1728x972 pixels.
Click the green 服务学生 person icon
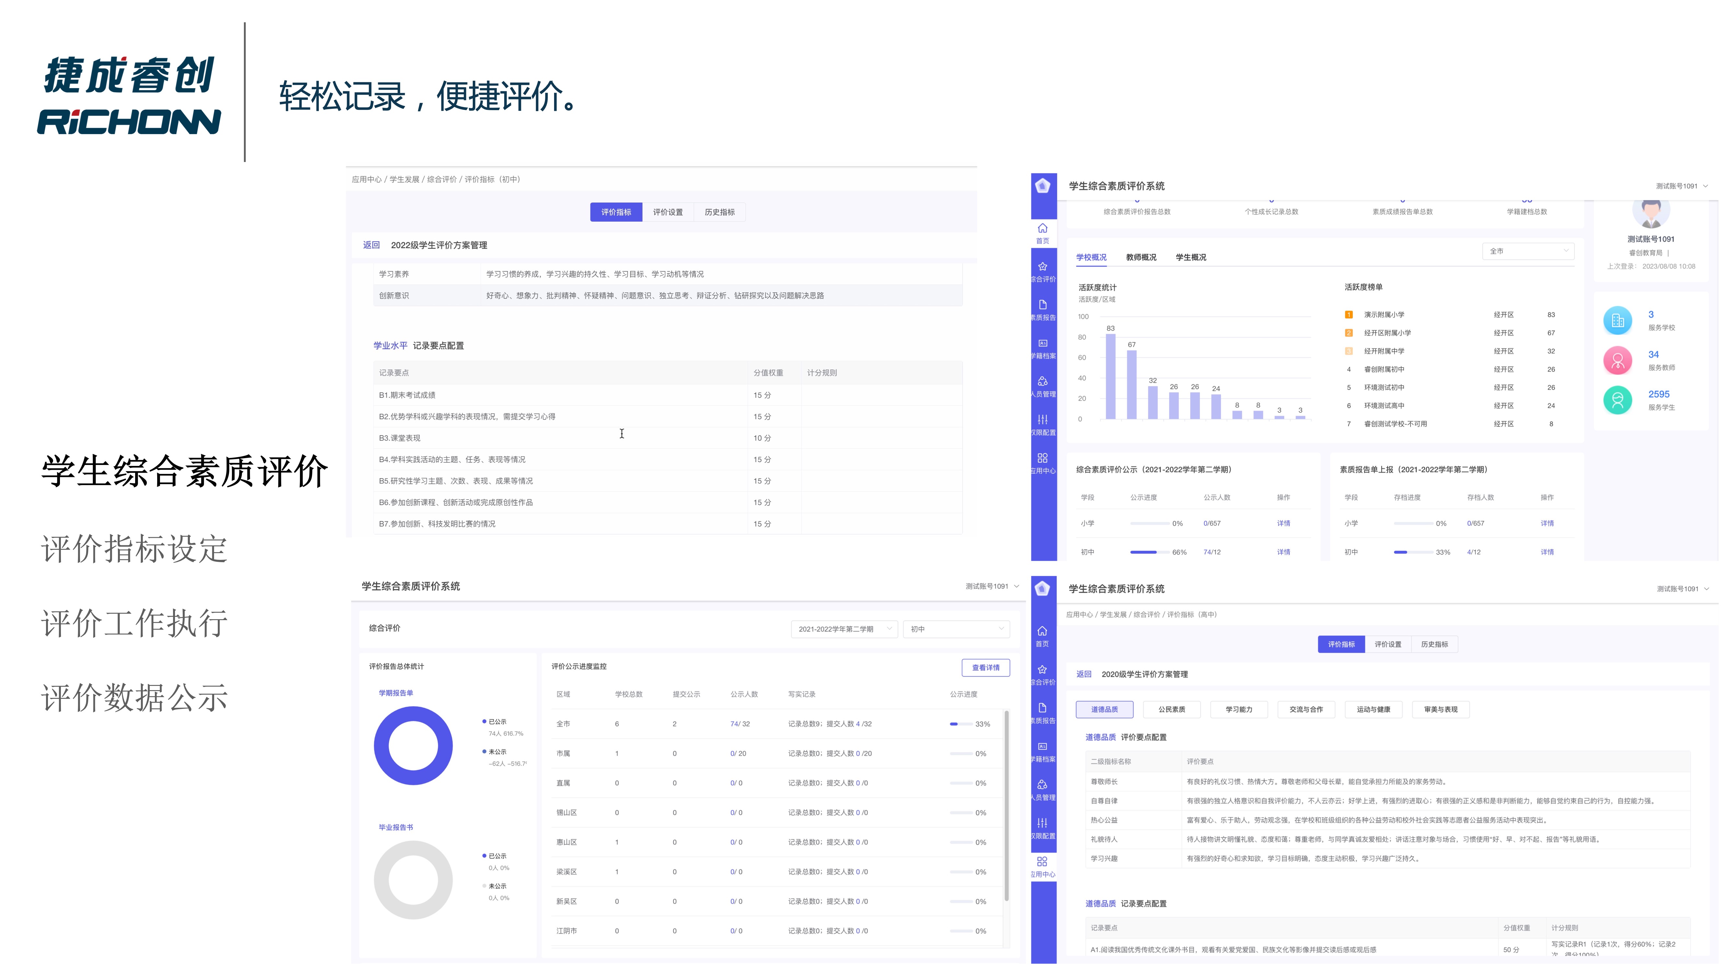1617,400
